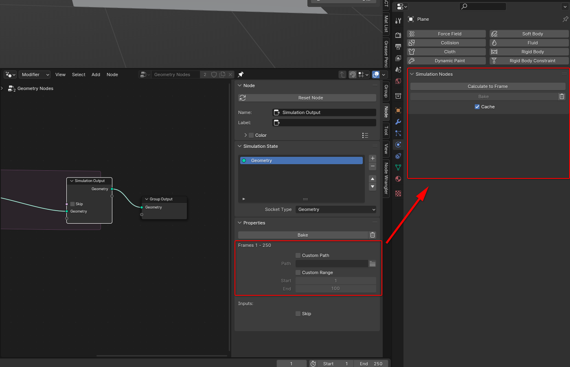Open the Texture checkerboard tab
570x367 pixels.
click(398, 193)
